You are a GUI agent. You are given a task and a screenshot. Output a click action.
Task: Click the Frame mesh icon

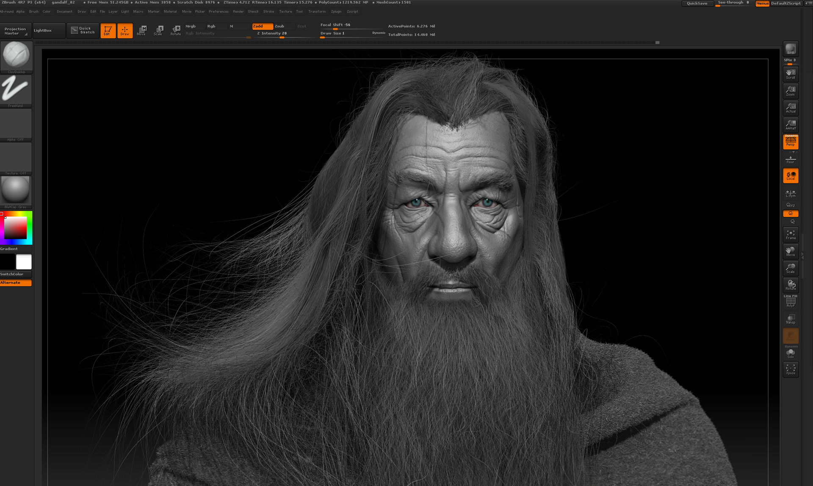[x=791, y=234]
